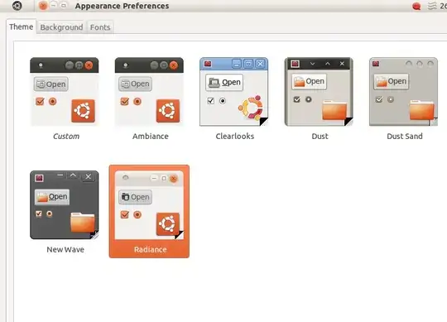
Task: Click Ubuntu logo icon in Ambiance preview
Action: (168, 111)
